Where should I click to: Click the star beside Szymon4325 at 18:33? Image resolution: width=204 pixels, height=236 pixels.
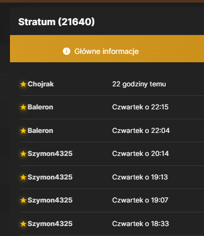(x=23, y=224)
